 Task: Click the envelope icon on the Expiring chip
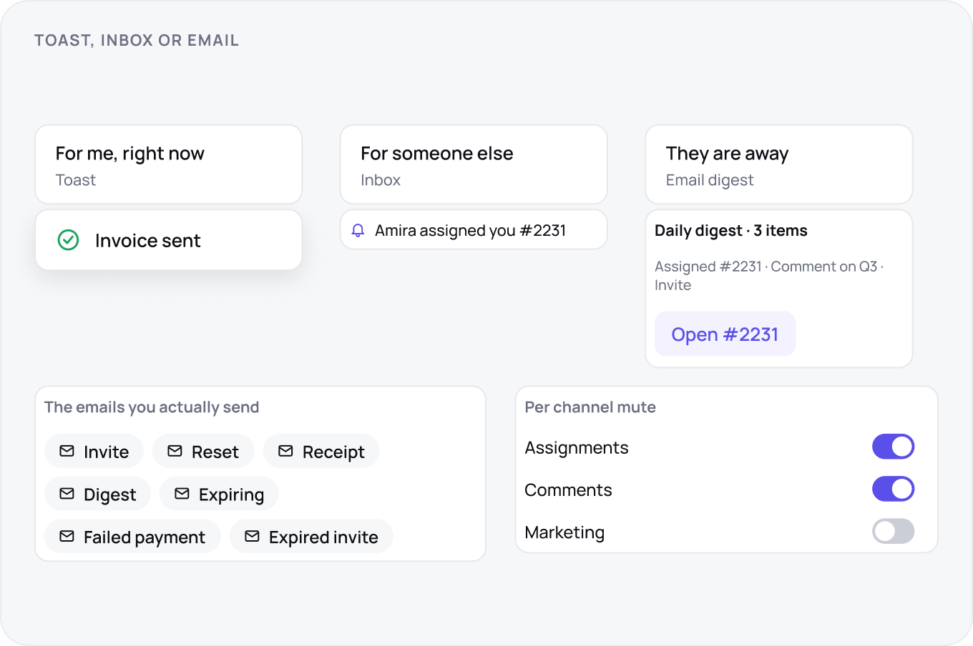(182, 494)
